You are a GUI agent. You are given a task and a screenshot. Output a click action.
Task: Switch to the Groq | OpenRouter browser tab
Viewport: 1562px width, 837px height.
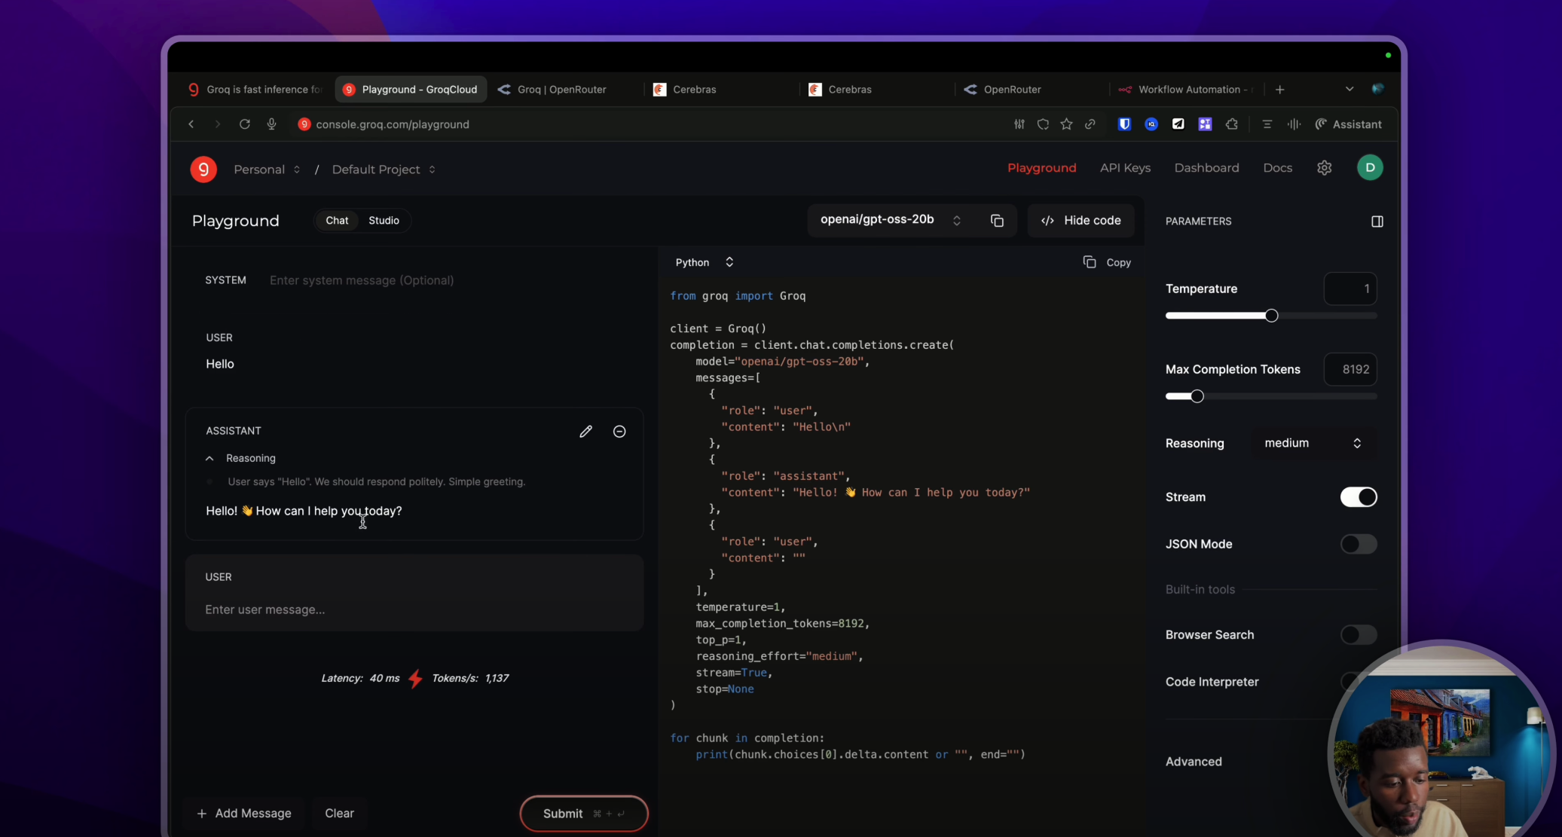tap(561, 90)
